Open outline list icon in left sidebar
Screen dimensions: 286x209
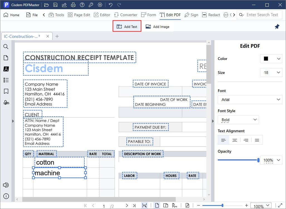coord(6,80)
